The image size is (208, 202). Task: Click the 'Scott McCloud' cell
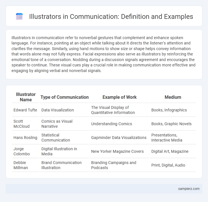pyautogui.click(x=26, y=124)
